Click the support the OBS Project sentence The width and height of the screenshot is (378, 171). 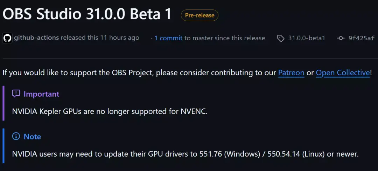[187, 73]
